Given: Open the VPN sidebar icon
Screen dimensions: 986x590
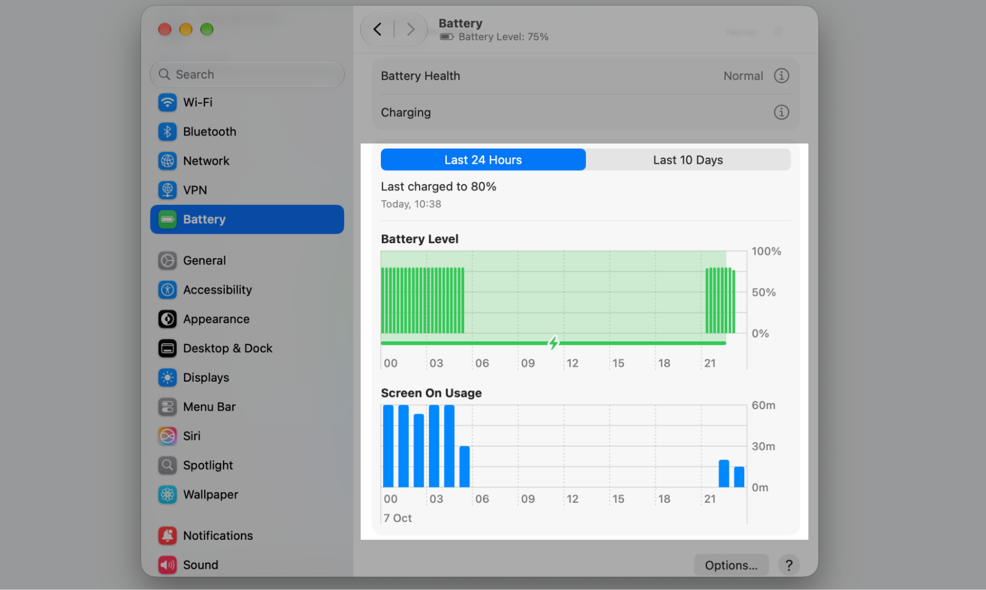Looking at the screenshot, I should [x=167, y=190].
